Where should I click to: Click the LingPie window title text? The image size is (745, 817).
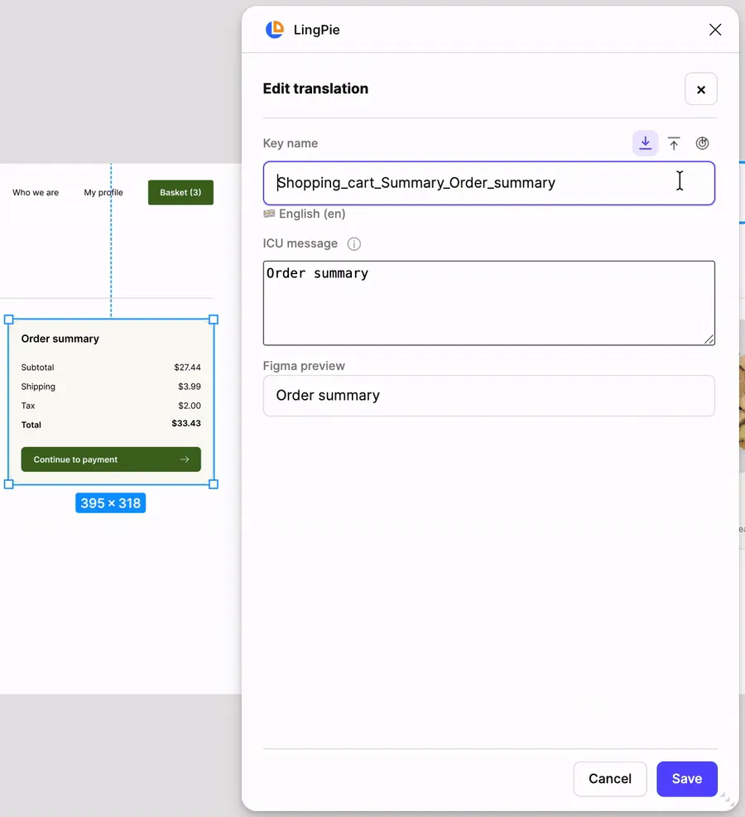pyautogui.click(x=317, y=30)
